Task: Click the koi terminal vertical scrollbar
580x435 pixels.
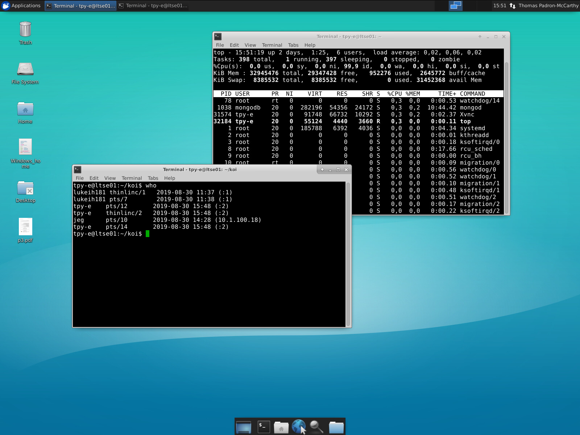Action: coord(348,254)
